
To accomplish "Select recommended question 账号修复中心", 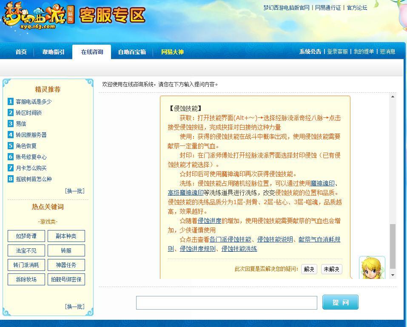I will coord(31,157).
